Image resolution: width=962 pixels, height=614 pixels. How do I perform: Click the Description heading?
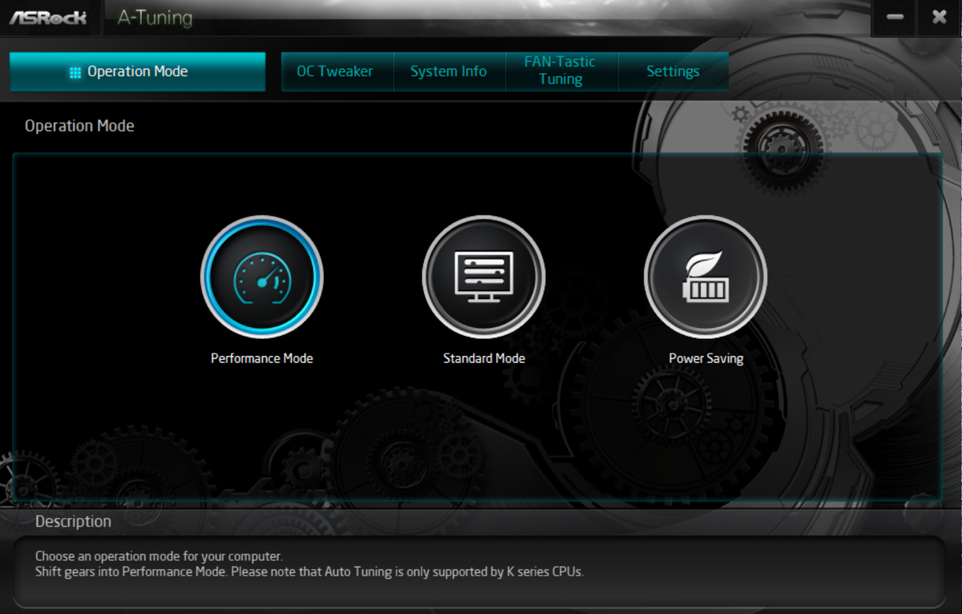click(73, 521)
